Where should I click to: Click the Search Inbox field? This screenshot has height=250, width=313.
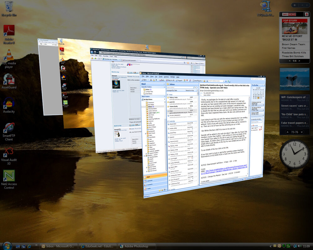(x=180, y=87)
